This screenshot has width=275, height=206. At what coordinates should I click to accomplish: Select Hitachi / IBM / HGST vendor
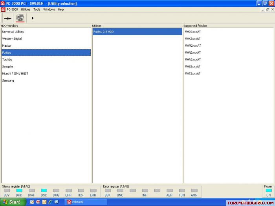coord(46,74)
